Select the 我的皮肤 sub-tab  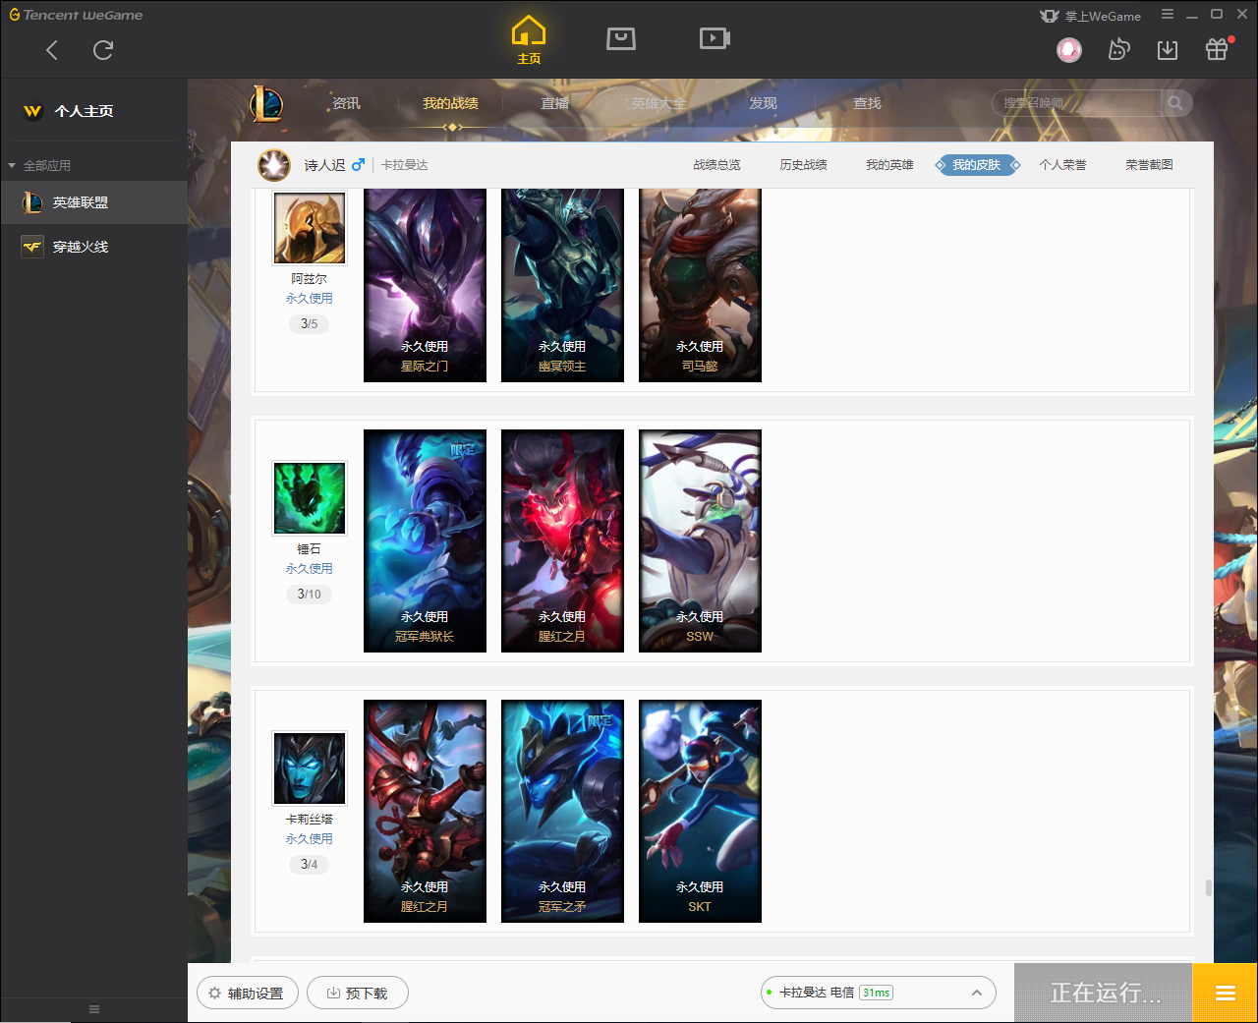point(976,165)
